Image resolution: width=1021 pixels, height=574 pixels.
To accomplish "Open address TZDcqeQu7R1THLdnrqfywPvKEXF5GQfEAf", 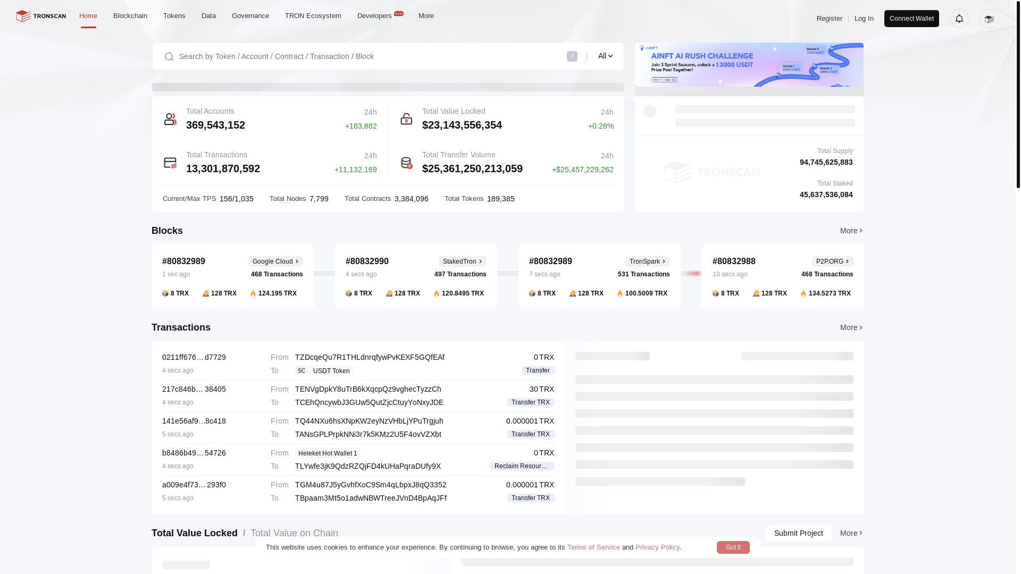I will 370,357.
